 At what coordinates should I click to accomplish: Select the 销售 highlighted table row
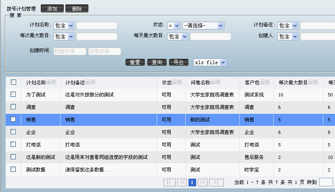click(121, 119)
